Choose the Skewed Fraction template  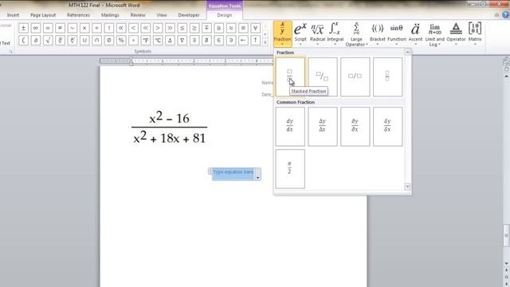pyautogui.click(x=323, y=77)
